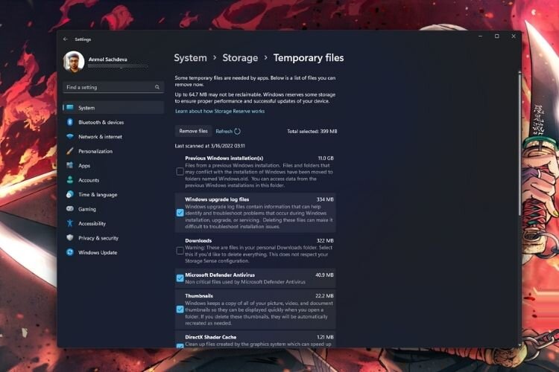559x372 pixels.
Task: Navigate to Storage in breadcrumb
Action: click(x=240, y=58)
